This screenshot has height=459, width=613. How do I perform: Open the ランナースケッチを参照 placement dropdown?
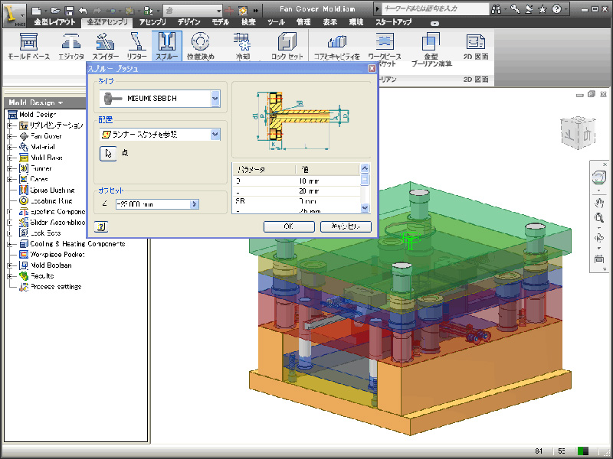click(215, 134)
